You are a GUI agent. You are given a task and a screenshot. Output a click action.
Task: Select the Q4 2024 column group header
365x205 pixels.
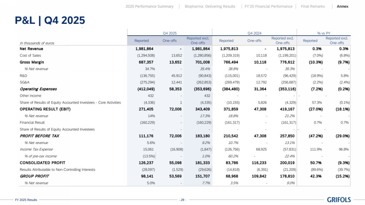point(254,34)
